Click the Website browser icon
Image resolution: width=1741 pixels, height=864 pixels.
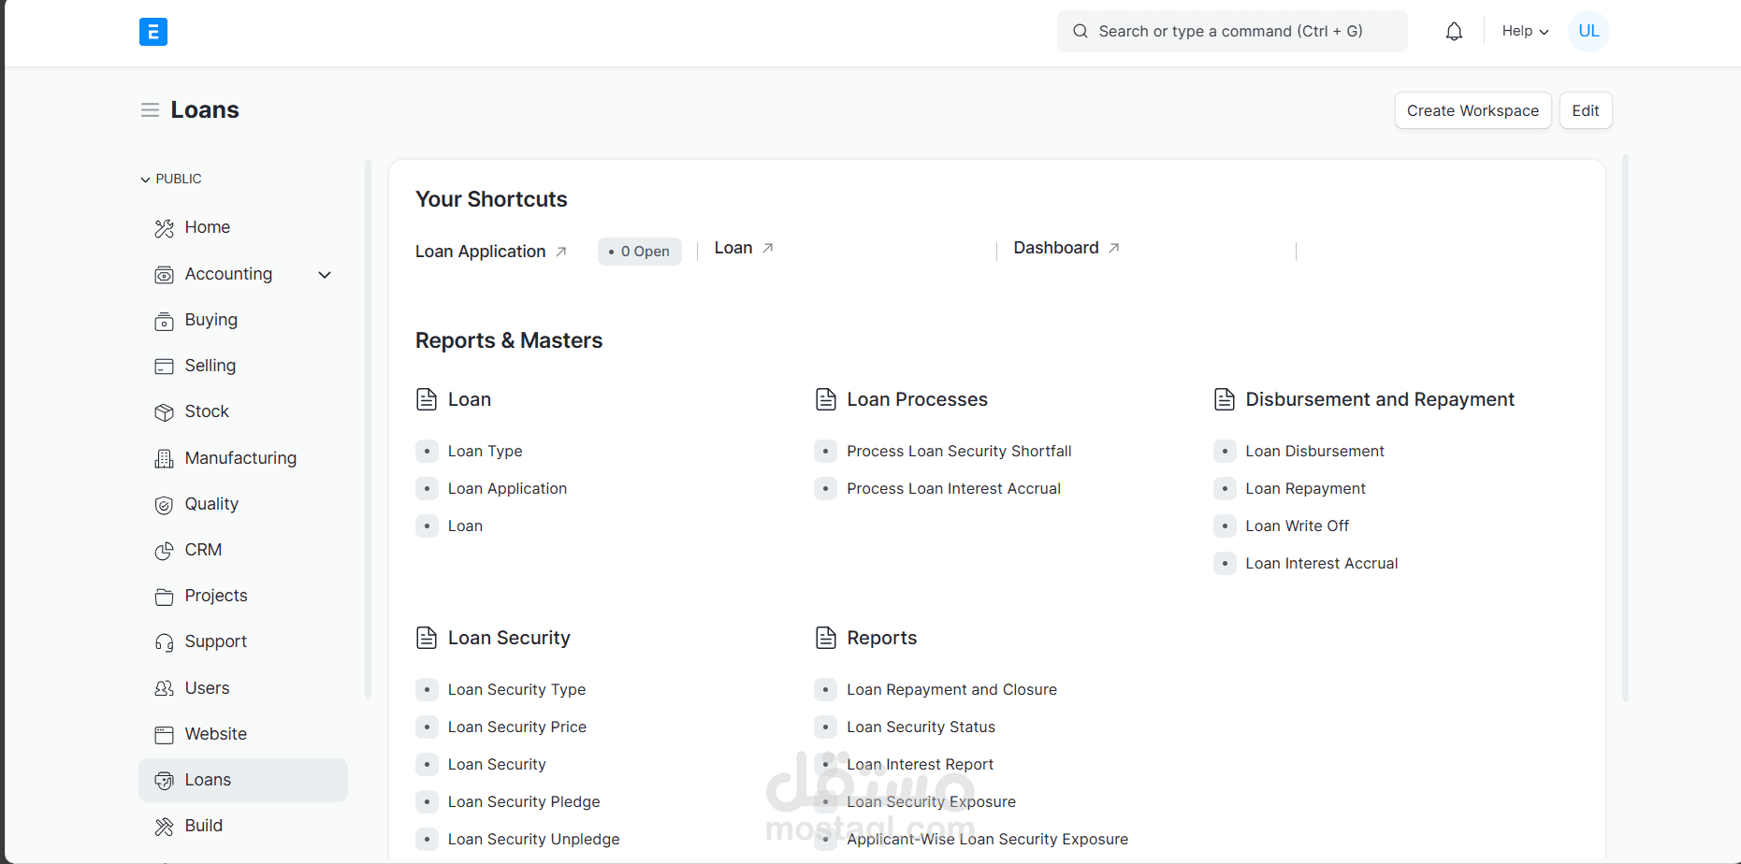pos(164,735)
